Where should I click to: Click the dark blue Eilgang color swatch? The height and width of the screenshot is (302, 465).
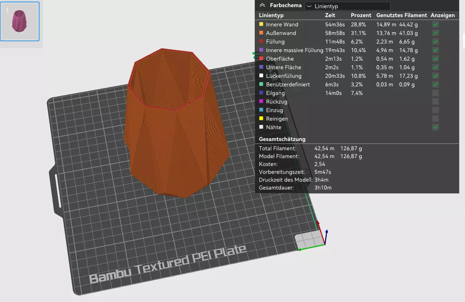261,93
